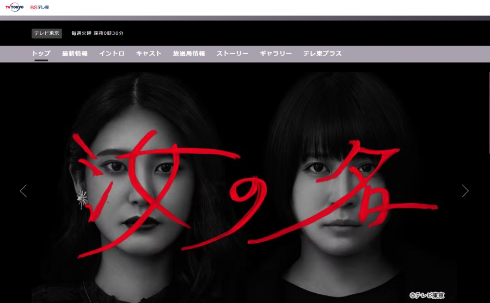Viewport: 490px width, 303px height.
Task: Show the previous slide with left arrow
Action: [23, 191]
